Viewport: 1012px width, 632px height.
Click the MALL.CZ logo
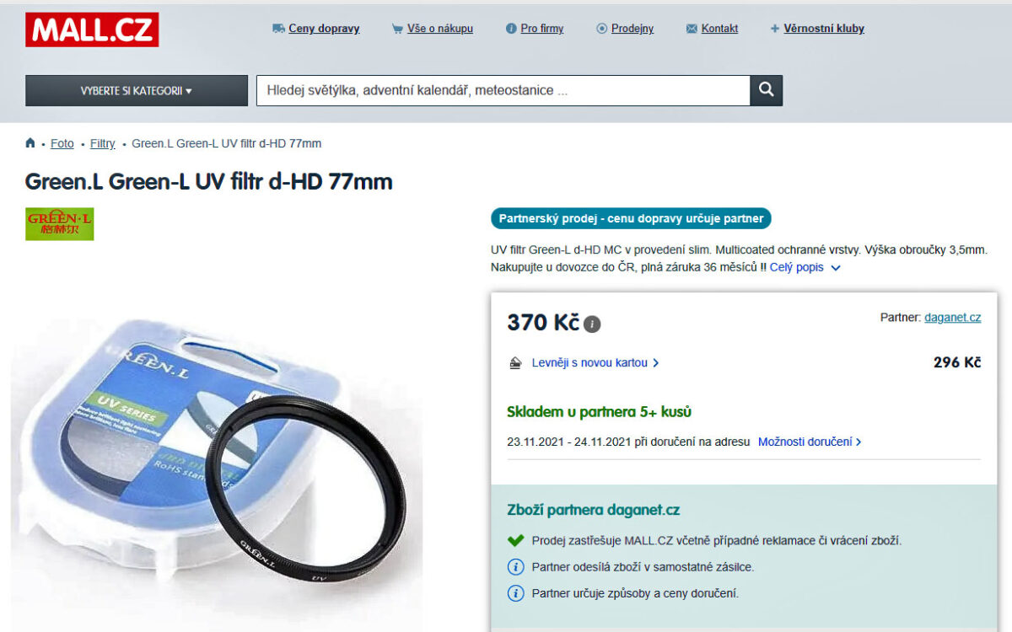coord(92,29)
